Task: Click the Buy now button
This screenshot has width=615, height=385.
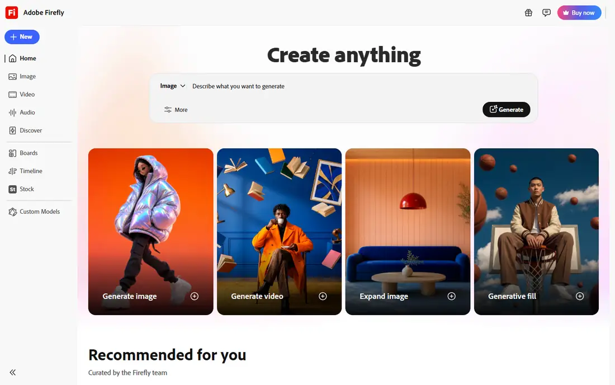Action: click(x=579, y=12)
